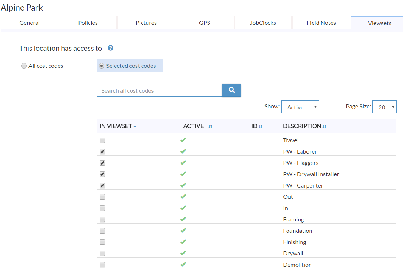Click the blue help question mark icon
The height and width of the screenshot is (274, 403).
111,48
